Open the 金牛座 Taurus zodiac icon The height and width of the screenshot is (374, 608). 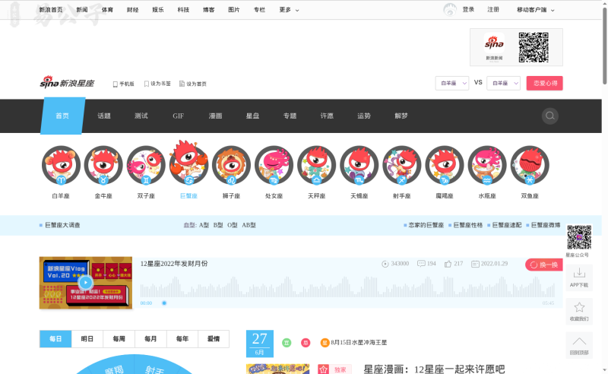103,165
